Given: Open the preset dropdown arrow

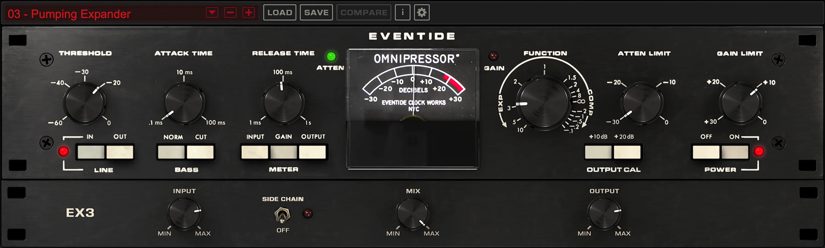Looking at the screenshot, I should 212,13.
